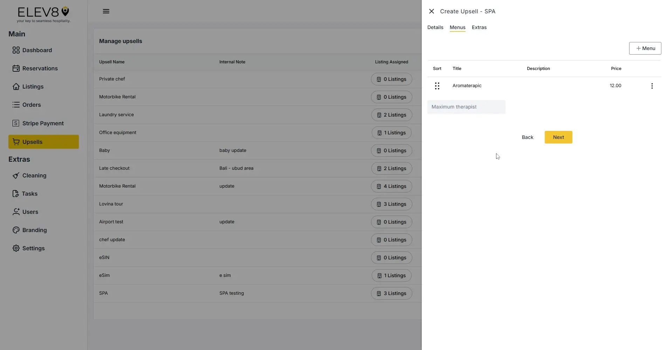Open the Dashboard grid icon in sidebar
This screenshot has height=350, width=667.
tap(16, 50)
